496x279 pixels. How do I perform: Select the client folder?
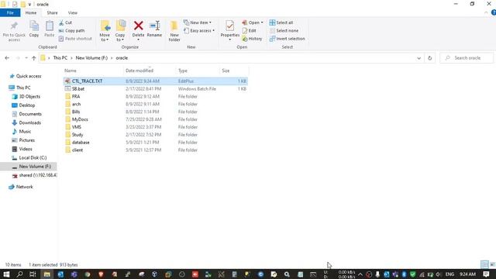pos(155,150)
